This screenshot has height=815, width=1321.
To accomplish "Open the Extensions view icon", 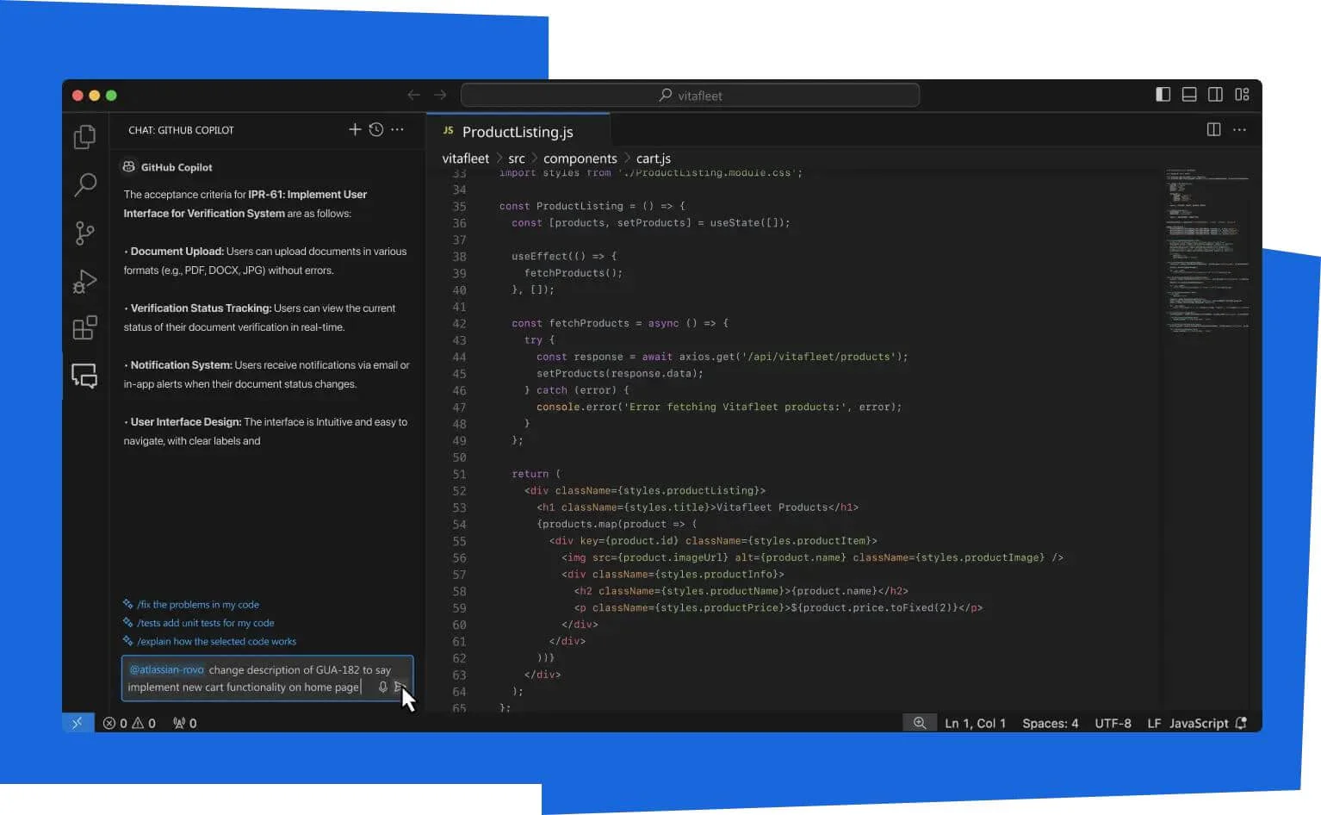I will [84, 328].
